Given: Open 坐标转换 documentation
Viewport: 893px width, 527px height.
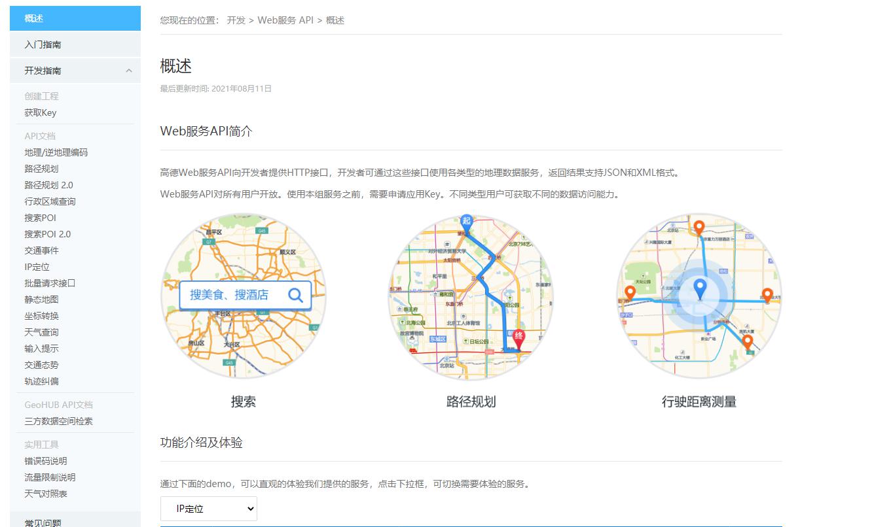Looking at the screenshot, I should (41, 316).
